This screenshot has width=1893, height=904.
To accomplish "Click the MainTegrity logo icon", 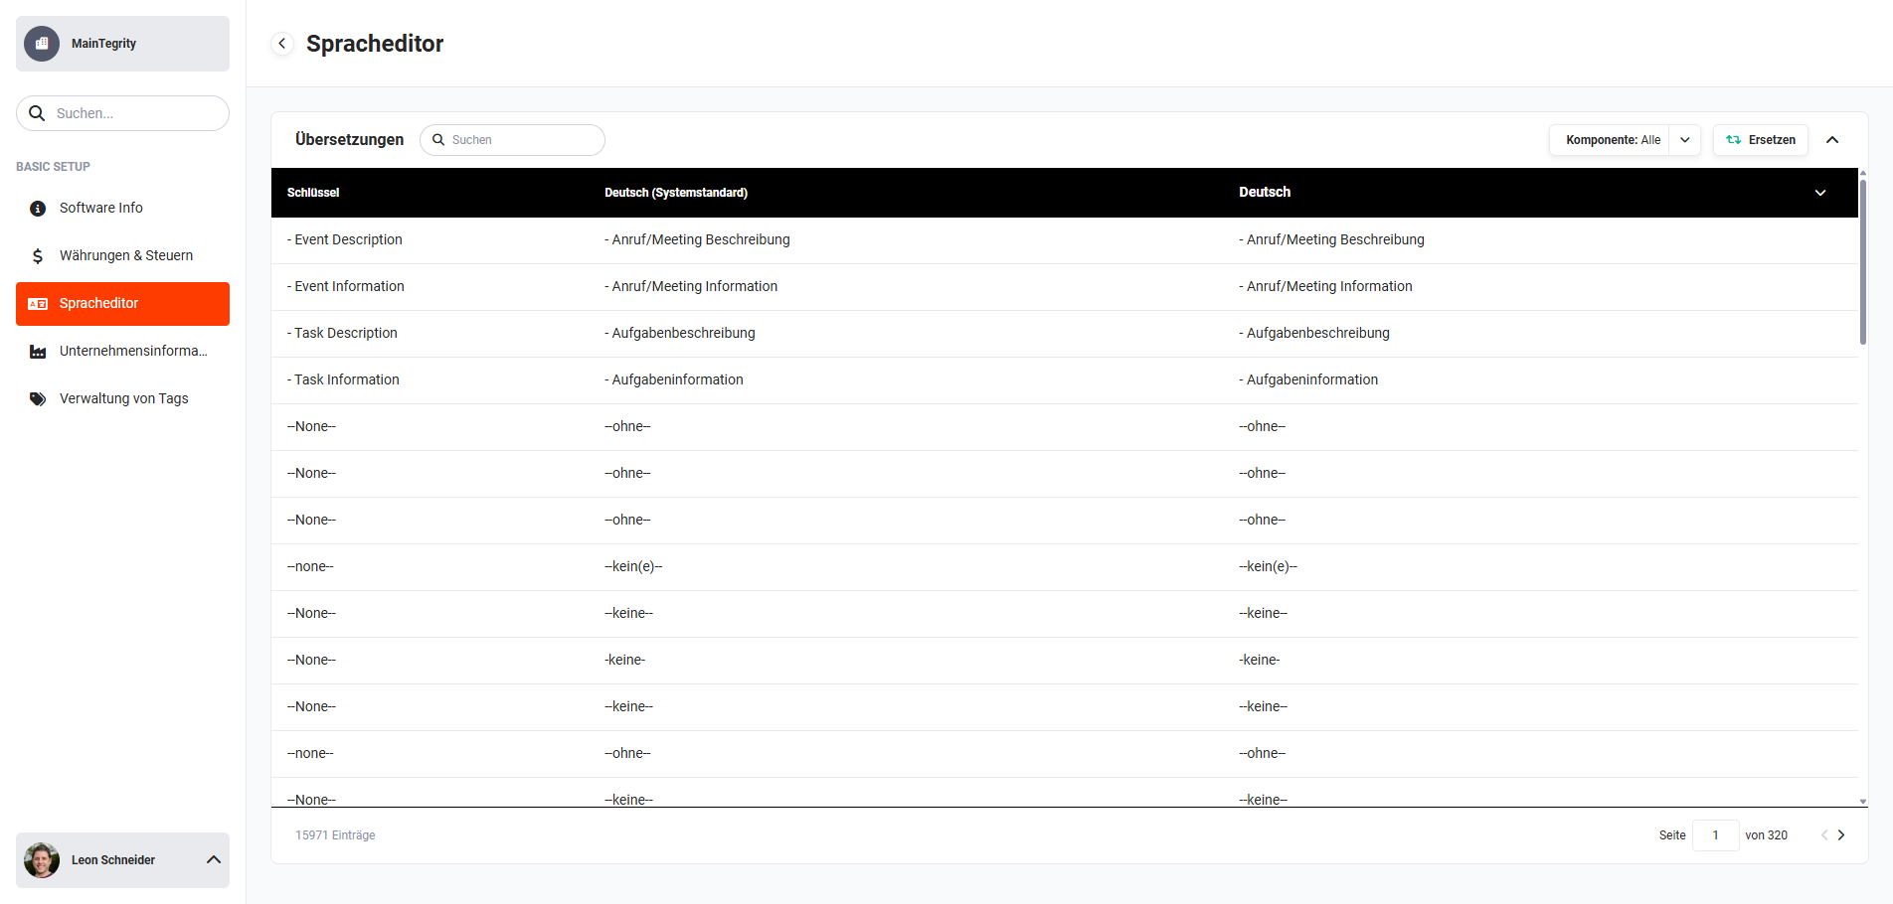I will [42, 44].
